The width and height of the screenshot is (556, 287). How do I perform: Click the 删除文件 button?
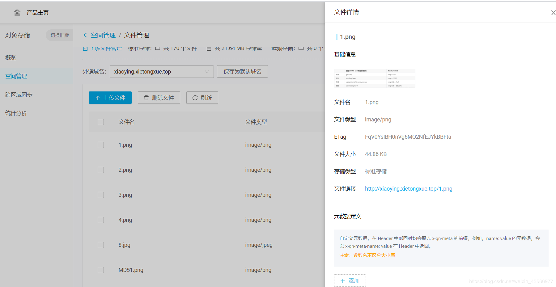tap(159, 98)
